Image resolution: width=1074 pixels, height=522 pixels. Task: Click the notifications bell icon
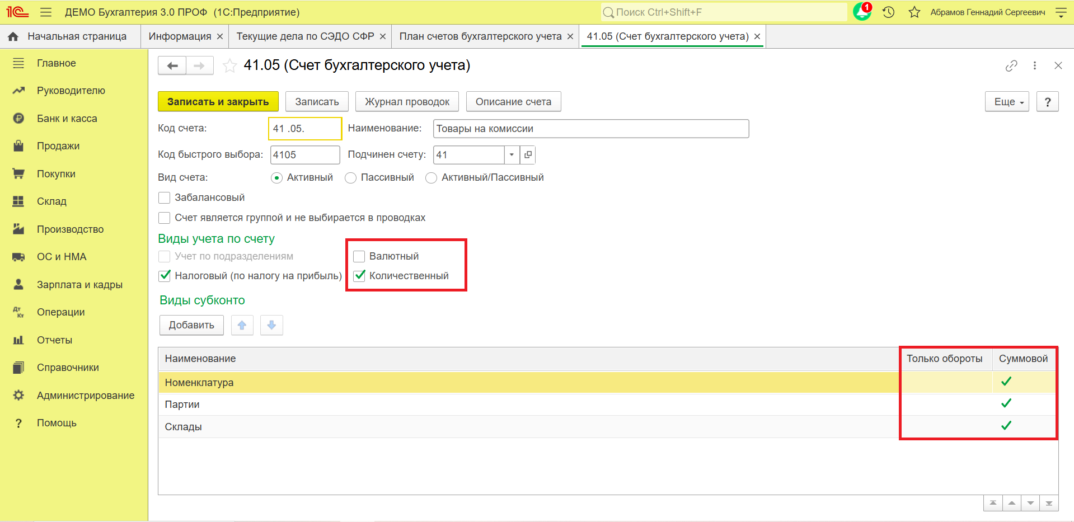pyautogui.click(x=862, y=12)
